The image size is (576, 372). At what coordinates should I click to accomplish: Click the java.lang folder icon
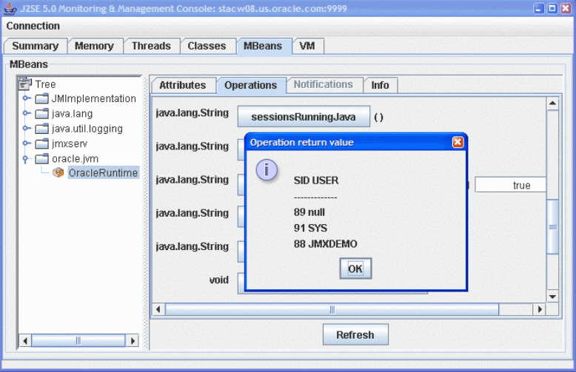pyautogui.click(x=42, y=114)
